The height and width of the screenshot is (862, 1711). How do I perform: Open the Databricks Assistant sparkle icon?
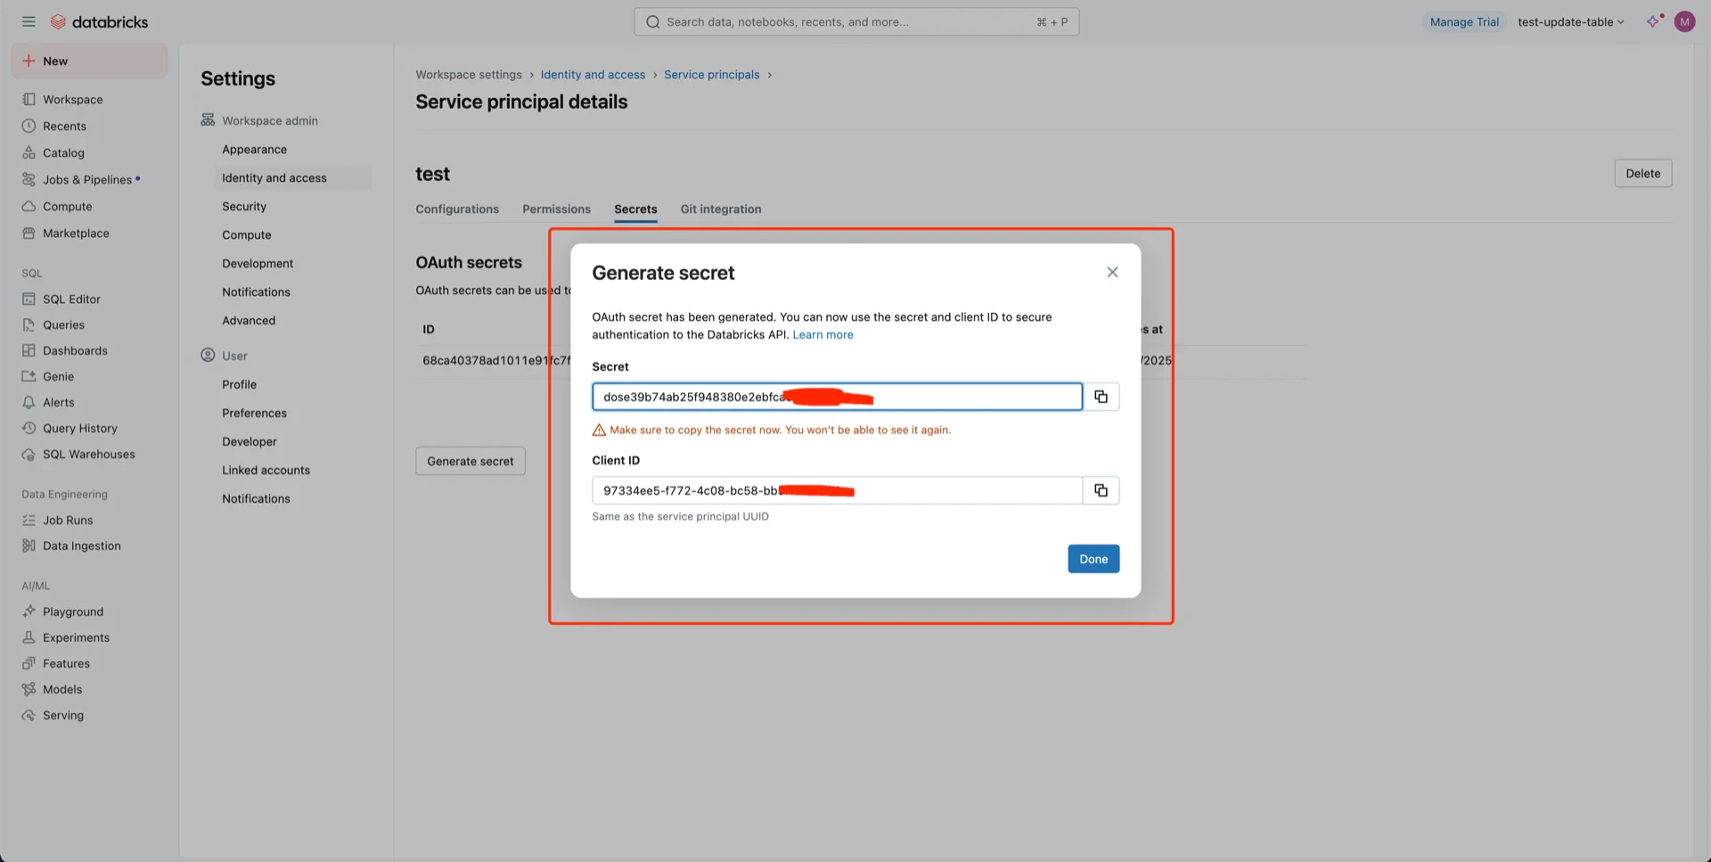click(x=1654, y=21)
